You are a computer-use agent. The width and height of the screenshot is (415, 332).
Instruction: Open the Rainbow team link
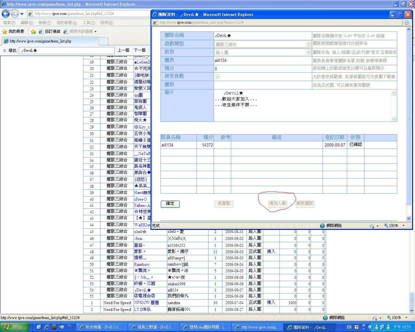[x=142, y=264]
